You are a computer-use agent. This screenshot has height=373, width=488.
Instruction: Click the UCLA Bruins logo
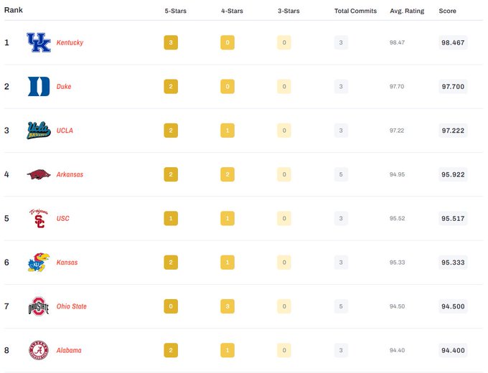[x=39, y=131]
